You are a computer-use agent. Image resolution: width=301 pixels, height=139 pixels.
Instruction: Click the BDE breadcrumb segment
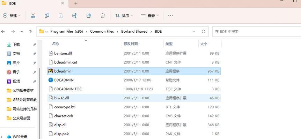point(159,32)
